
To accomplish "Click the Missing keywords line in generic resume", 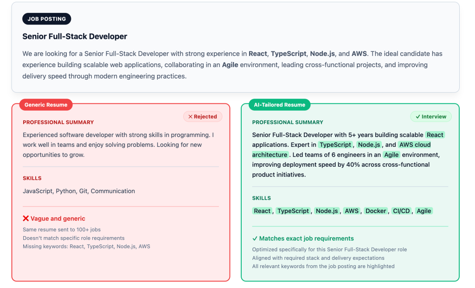I will pyautogui.click(x=86, y=246).
